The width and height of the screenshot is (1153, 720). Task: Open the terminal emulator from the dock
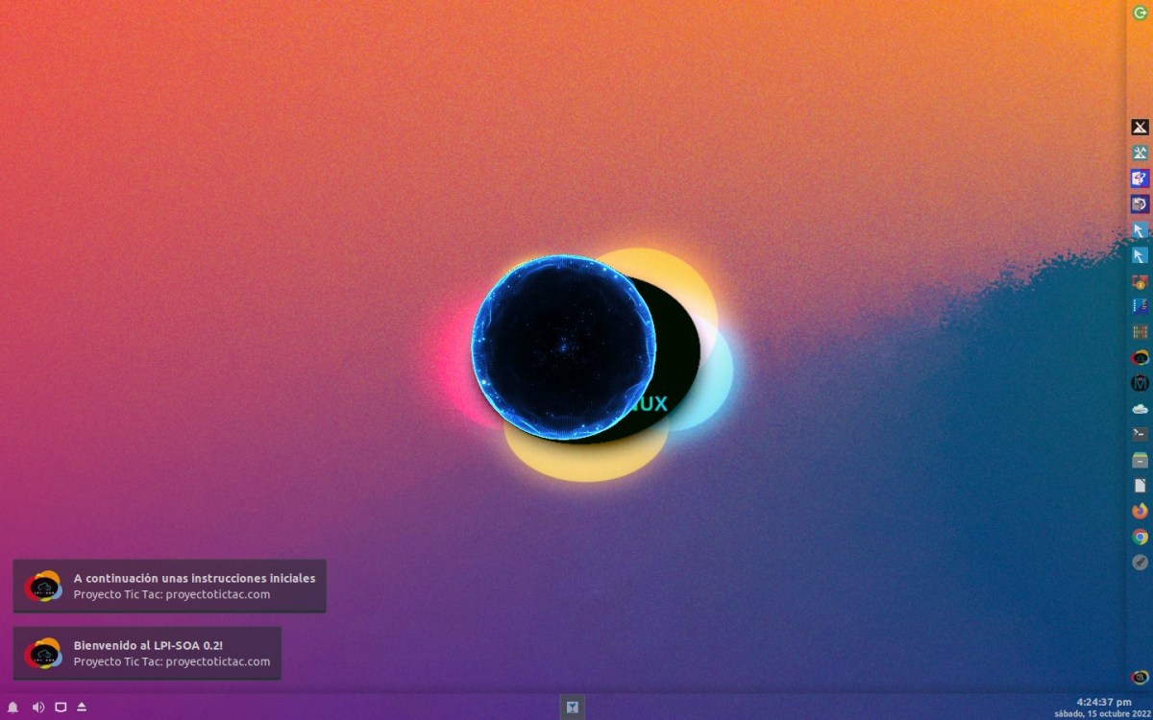(1140, 434)
